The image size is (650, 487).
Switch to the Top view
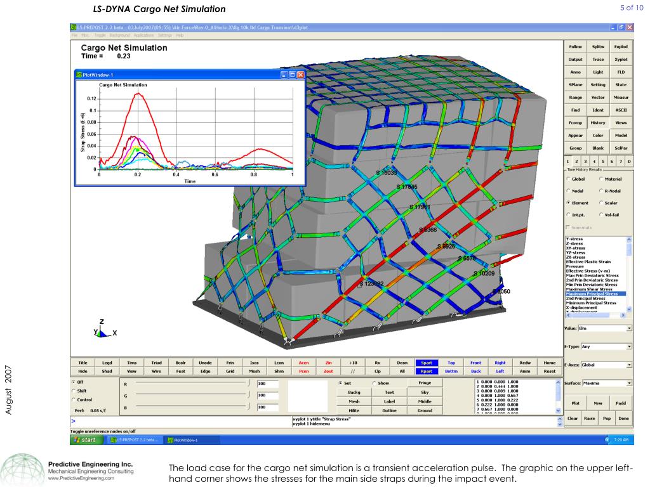tap(451, 363)
